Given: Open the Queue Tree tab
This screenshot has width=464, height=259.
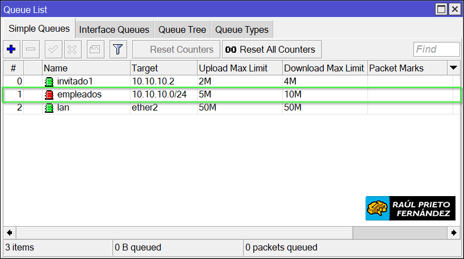Looking at the screenshot, I should click(182, 29).
